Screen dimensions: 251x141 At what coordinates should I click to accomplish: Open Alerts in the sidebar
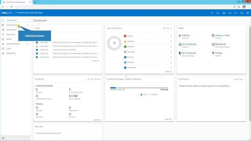pos(9,39)
